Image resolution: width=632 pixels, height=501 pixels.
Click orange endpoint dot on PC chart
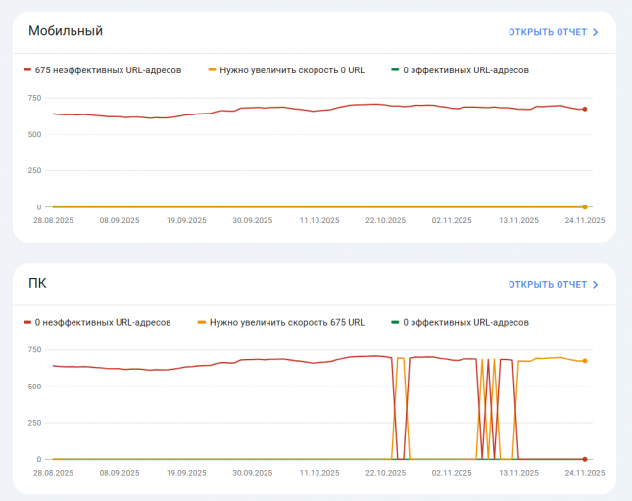585,361
